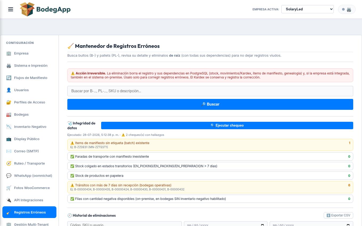This screenshot has height=226, width=362.
Task: Click the Perfiles de Acceso lock icon
Action: [9, 102]
